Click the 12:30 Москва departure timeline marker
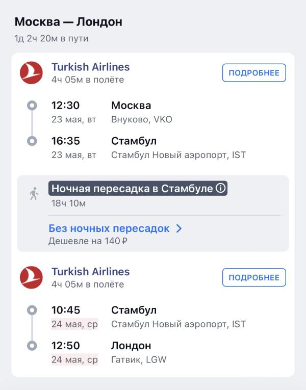The height and width of the screenshot is (390, 306). point(32,106)
